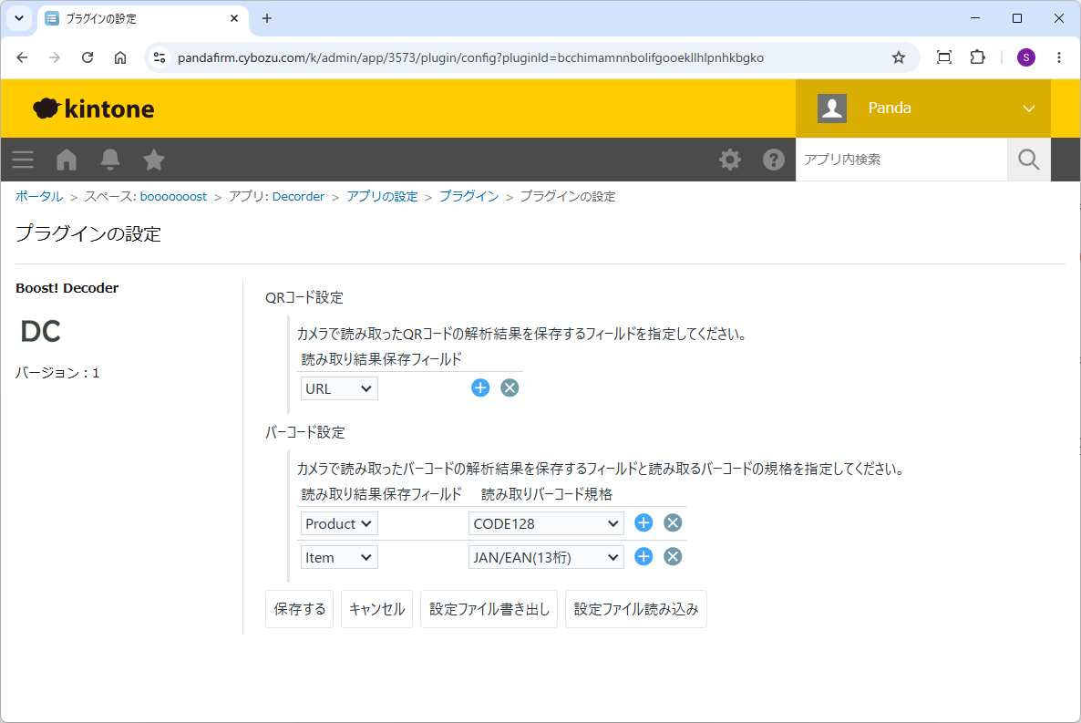Viewport: 1081px width, 723px height.
Task: Click 設定ファイル書き出し button
Action: pos(489,609)
